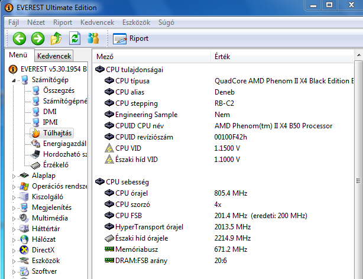Click the CPU tulajdonságai group icon
The width and height of the screenshot is (363, 279).
pyautogui.click(x=100, y=69)
